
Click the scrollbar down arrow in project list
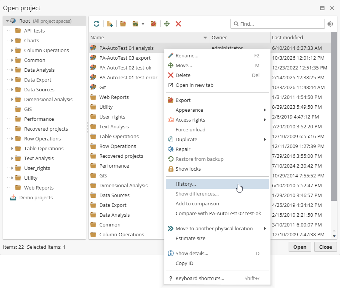[x=334, y=236]
